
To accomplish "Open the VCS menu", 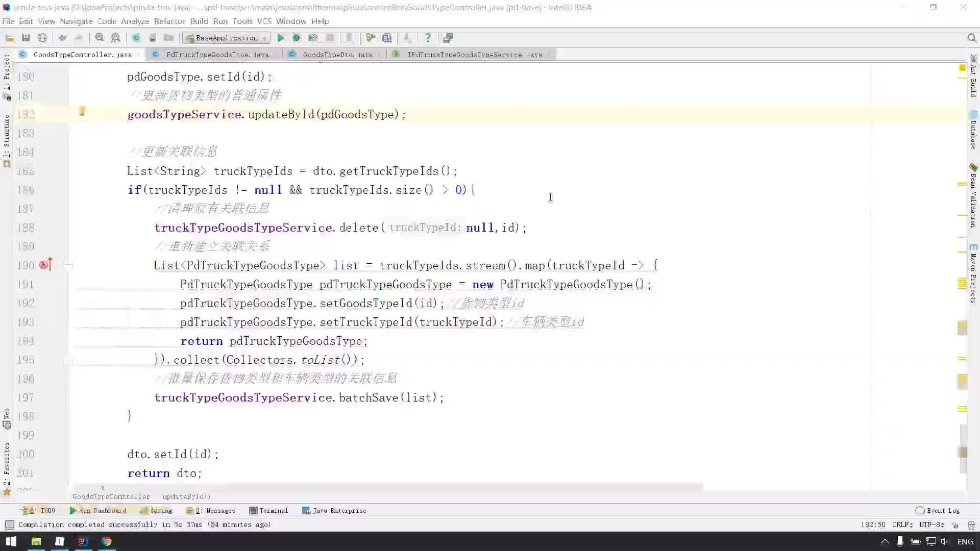I will [x=264, y=21].
